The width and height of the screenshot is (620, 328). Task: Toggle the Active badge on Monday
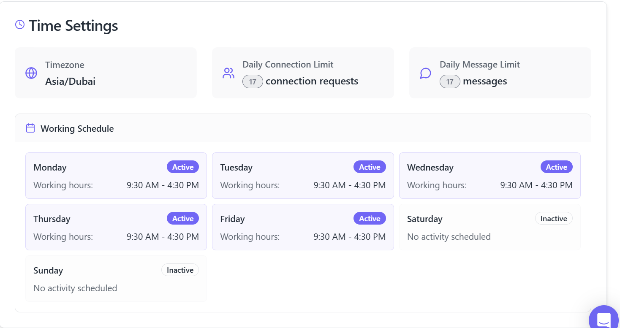(x=182, y=167)
